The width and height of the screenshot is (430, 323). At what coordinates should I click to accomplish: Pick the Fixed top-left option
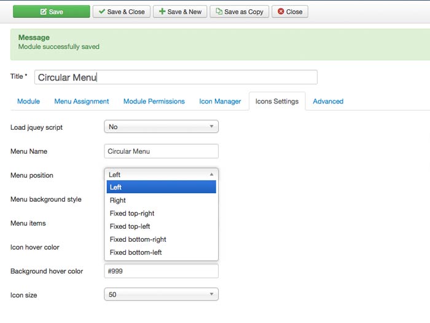click(x=130, y=226)
